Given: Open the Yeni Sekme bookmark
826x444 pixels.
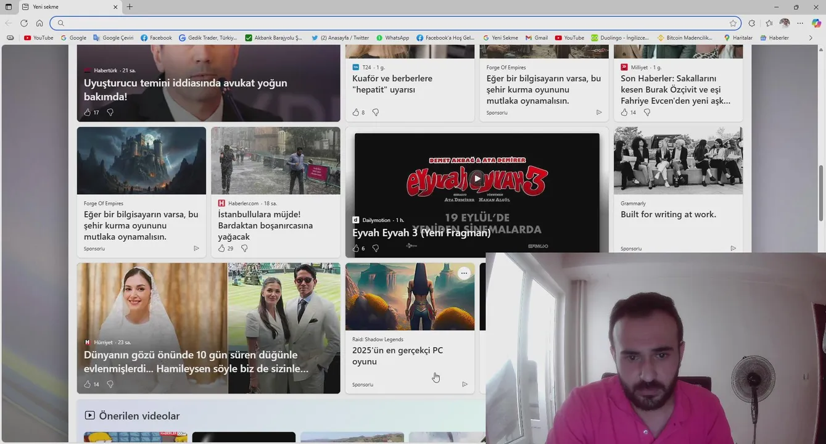Looking at the screenshot, I should 501,38.
